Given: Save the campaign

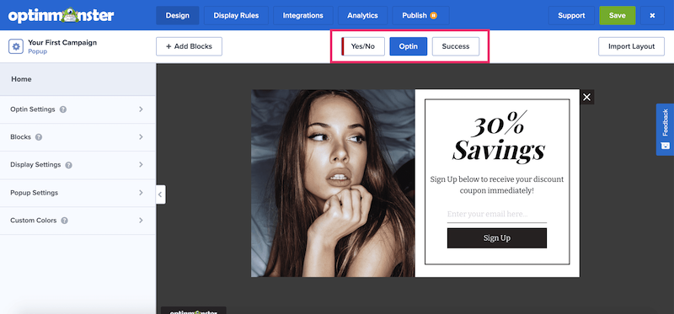Looking at the screenshot, I should [x=618, y=15].
